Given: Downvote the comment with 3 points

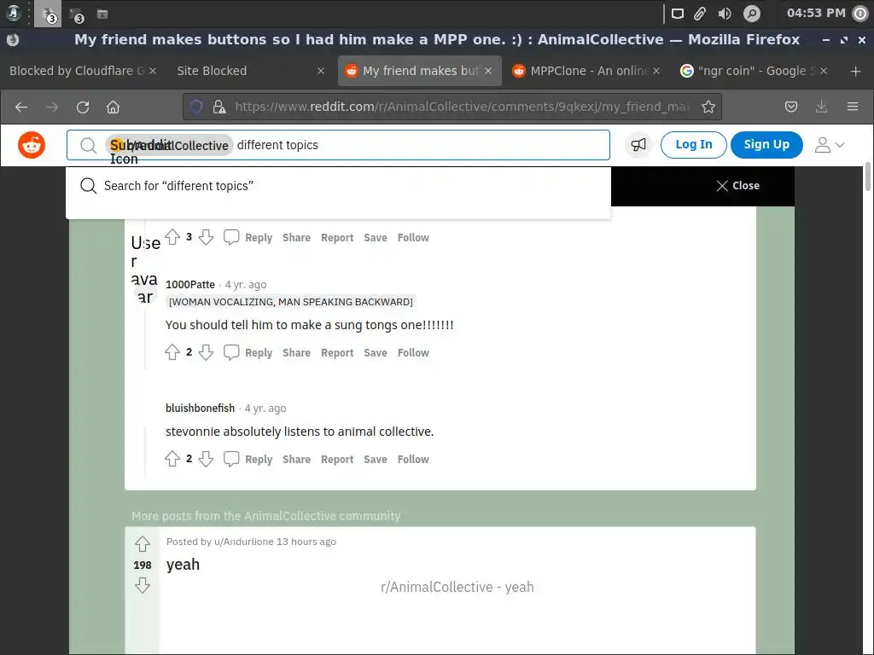Looking at the screenshot, I should [x=207, y=237].
